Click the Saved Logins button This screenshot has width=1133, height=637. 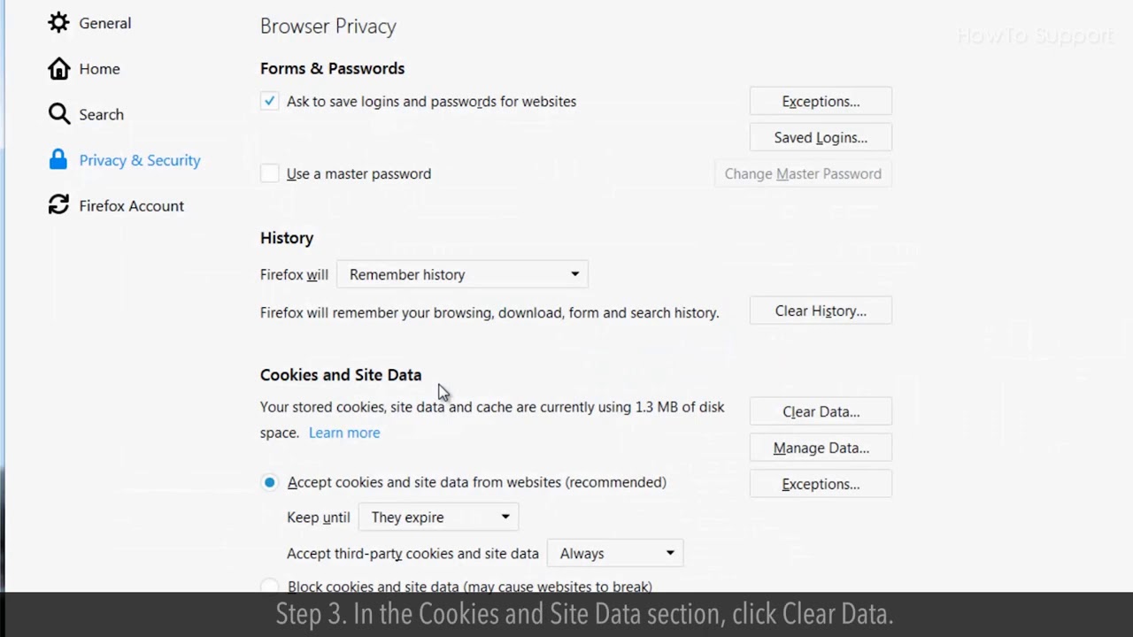[821, 137]
